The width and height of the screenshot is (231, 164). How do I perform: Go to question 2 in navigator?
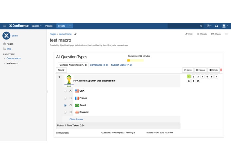(x=193, y=77)
